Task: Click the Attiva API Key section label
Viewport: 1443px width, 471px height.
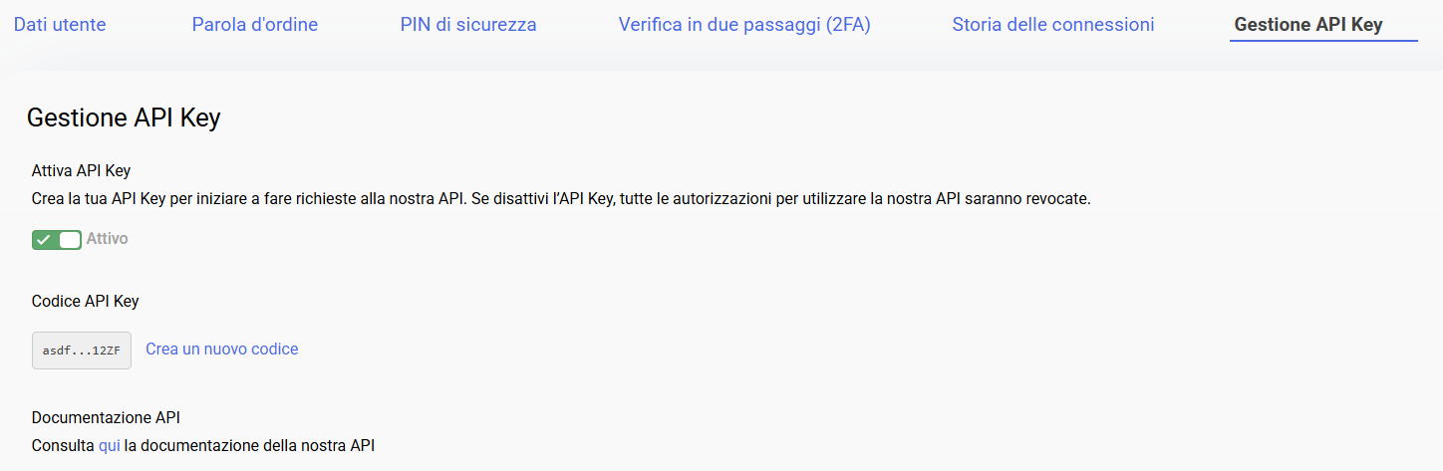Action: point(82,170)
